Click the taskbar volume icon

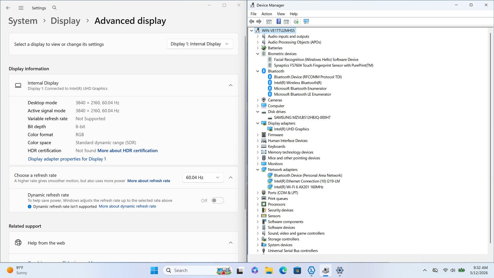click(453, 270)
